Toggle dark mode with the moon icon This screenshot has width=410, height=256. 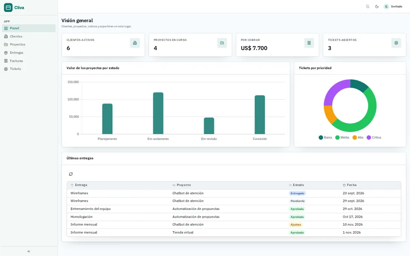[377, 6]
